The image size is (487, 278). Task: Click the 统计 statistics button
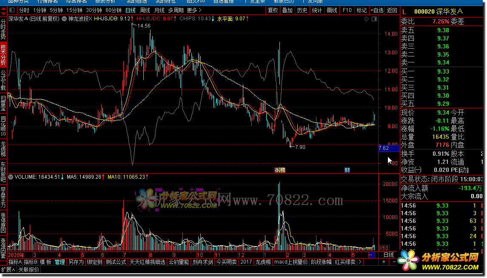[317, 10]
